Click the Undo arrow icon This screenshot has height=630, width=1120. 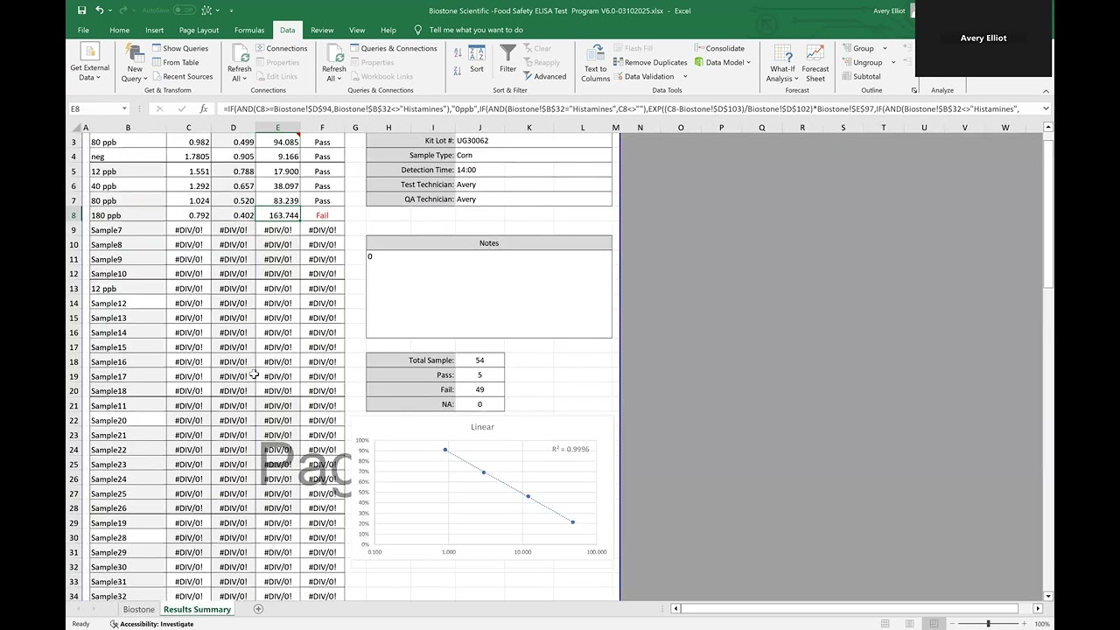[100, 10]
